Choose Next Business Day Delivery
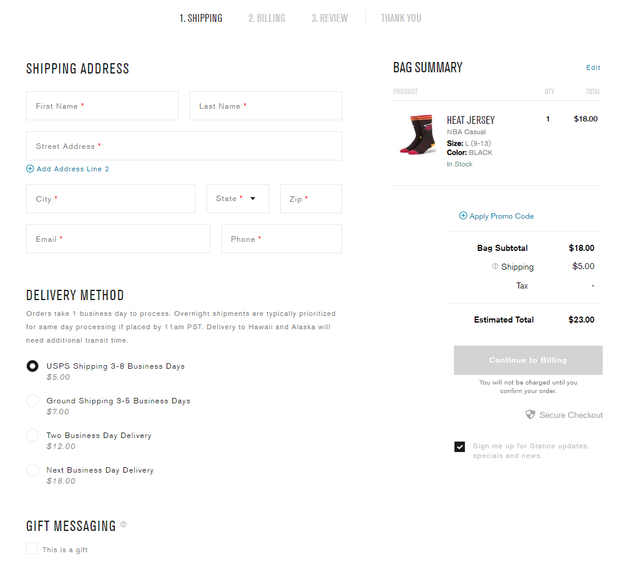 [x=32, y=470]
